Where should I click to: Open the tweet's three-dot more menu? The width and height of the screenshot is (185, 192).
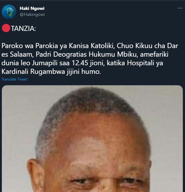click(180, 8)
